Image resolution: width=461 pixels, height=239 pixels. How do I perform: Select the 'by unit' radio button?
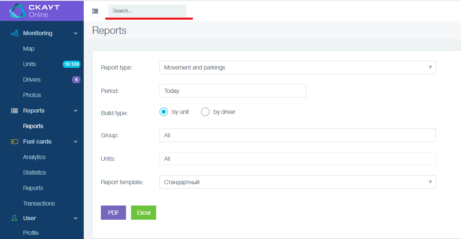click(x=164, y=112)
